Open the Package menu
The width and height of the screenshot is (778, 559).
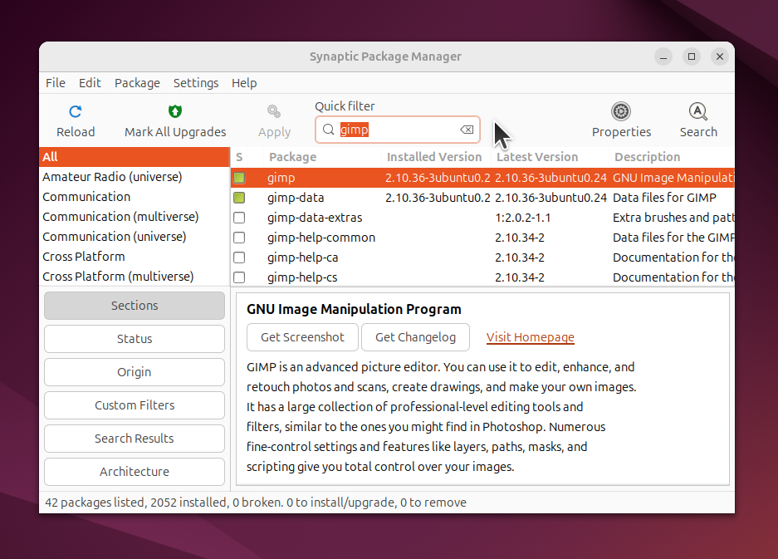(137, 83)
